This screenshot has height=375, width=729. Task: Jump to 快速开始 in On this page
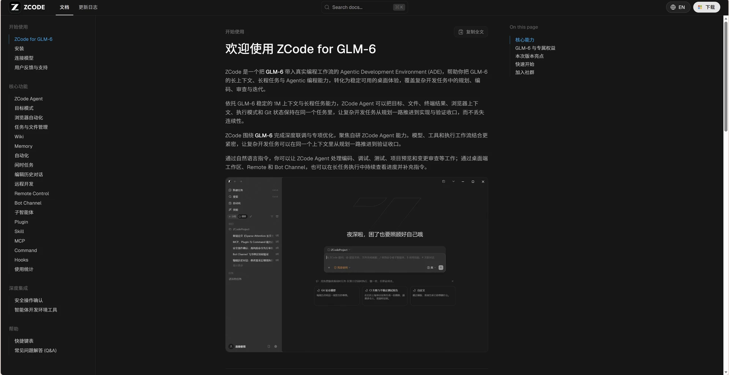[525, 65]
